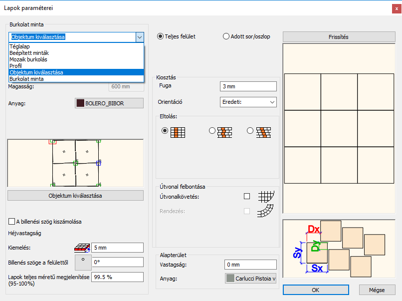Click the dark BOLERO_BIBOR color swatch
The image size is (402, 301).
[x=80, y=103]
